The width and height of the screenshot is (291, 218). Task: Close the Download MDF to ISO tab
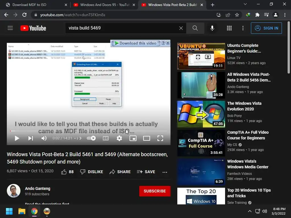point(66,5)
